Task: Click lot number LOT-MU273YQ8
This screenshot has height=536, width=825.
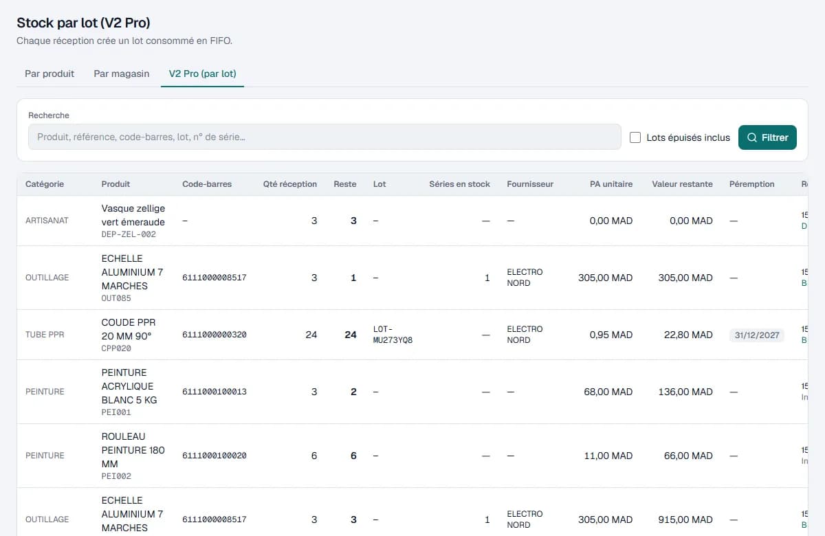Action: [393, 335]
